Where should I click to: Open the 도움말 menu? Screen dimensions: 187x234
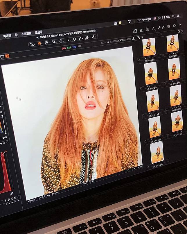click(x=39, y=33)
